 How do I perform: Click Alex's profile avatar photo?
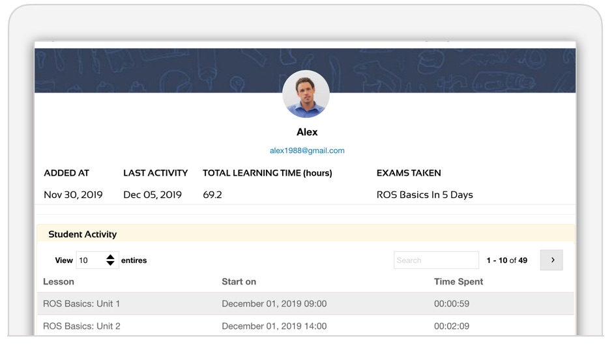tap(306, 94)
